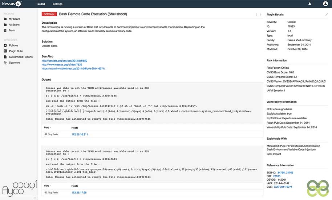
Task: Open the CVE-2014-6271 reference link
Action: (x=283, y=187)
